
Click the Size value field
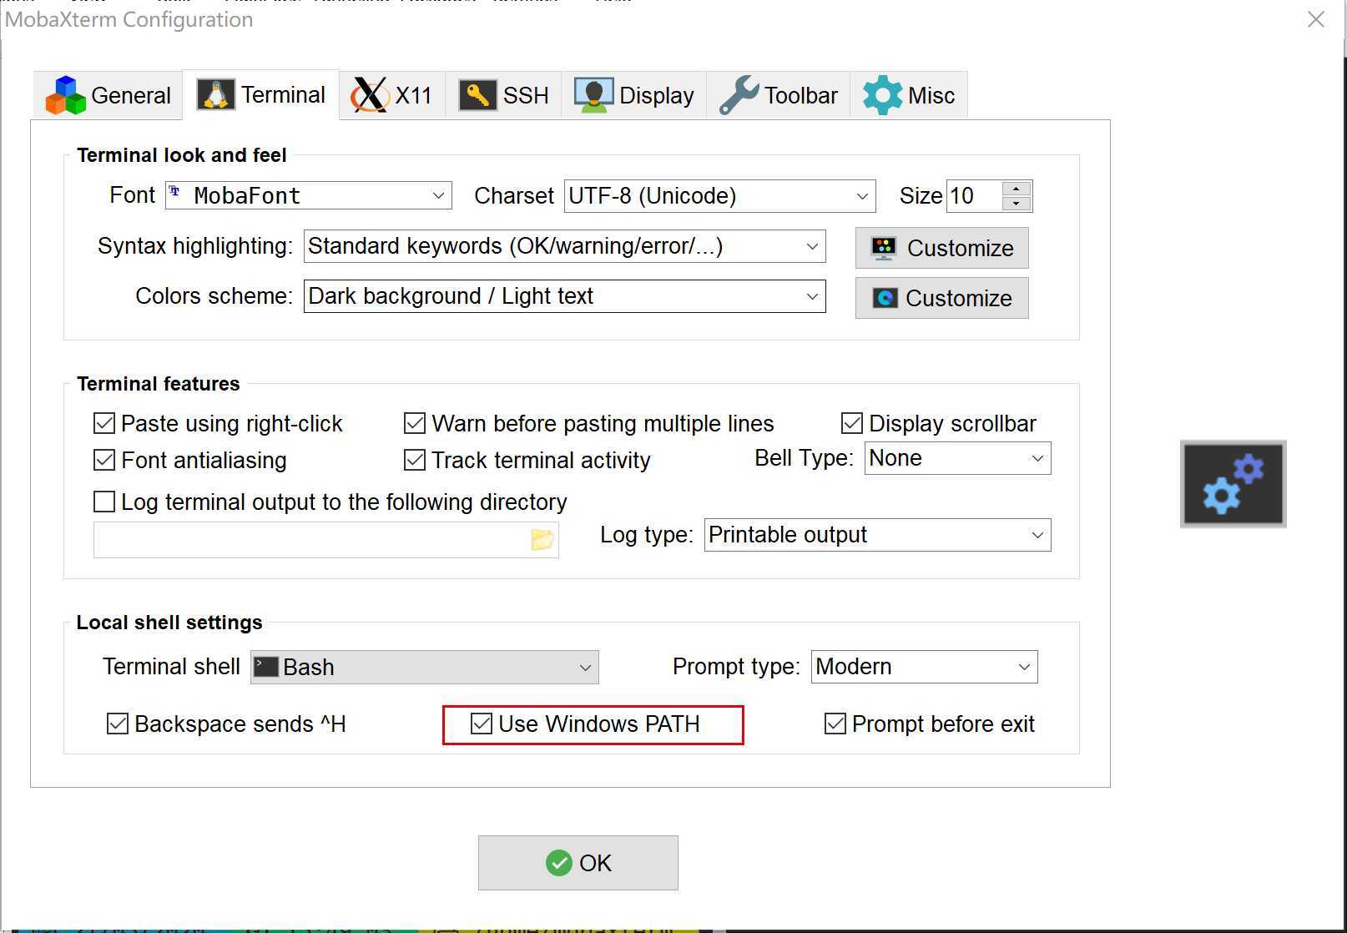click(x=975, y=196)
